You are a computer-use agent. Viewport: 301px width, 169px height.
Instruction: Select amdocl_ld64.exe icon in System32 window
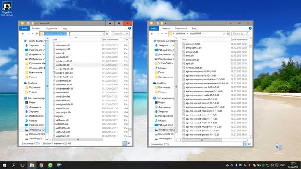(54, 73)
